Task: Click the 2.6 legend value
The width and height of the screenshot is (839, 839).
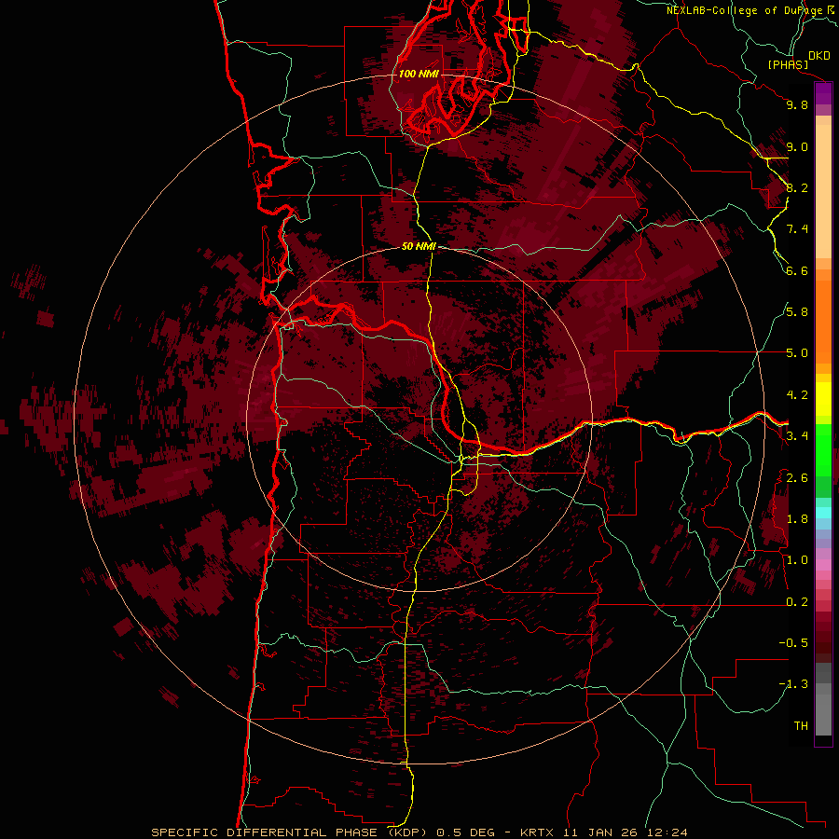Action: (797, 477)
